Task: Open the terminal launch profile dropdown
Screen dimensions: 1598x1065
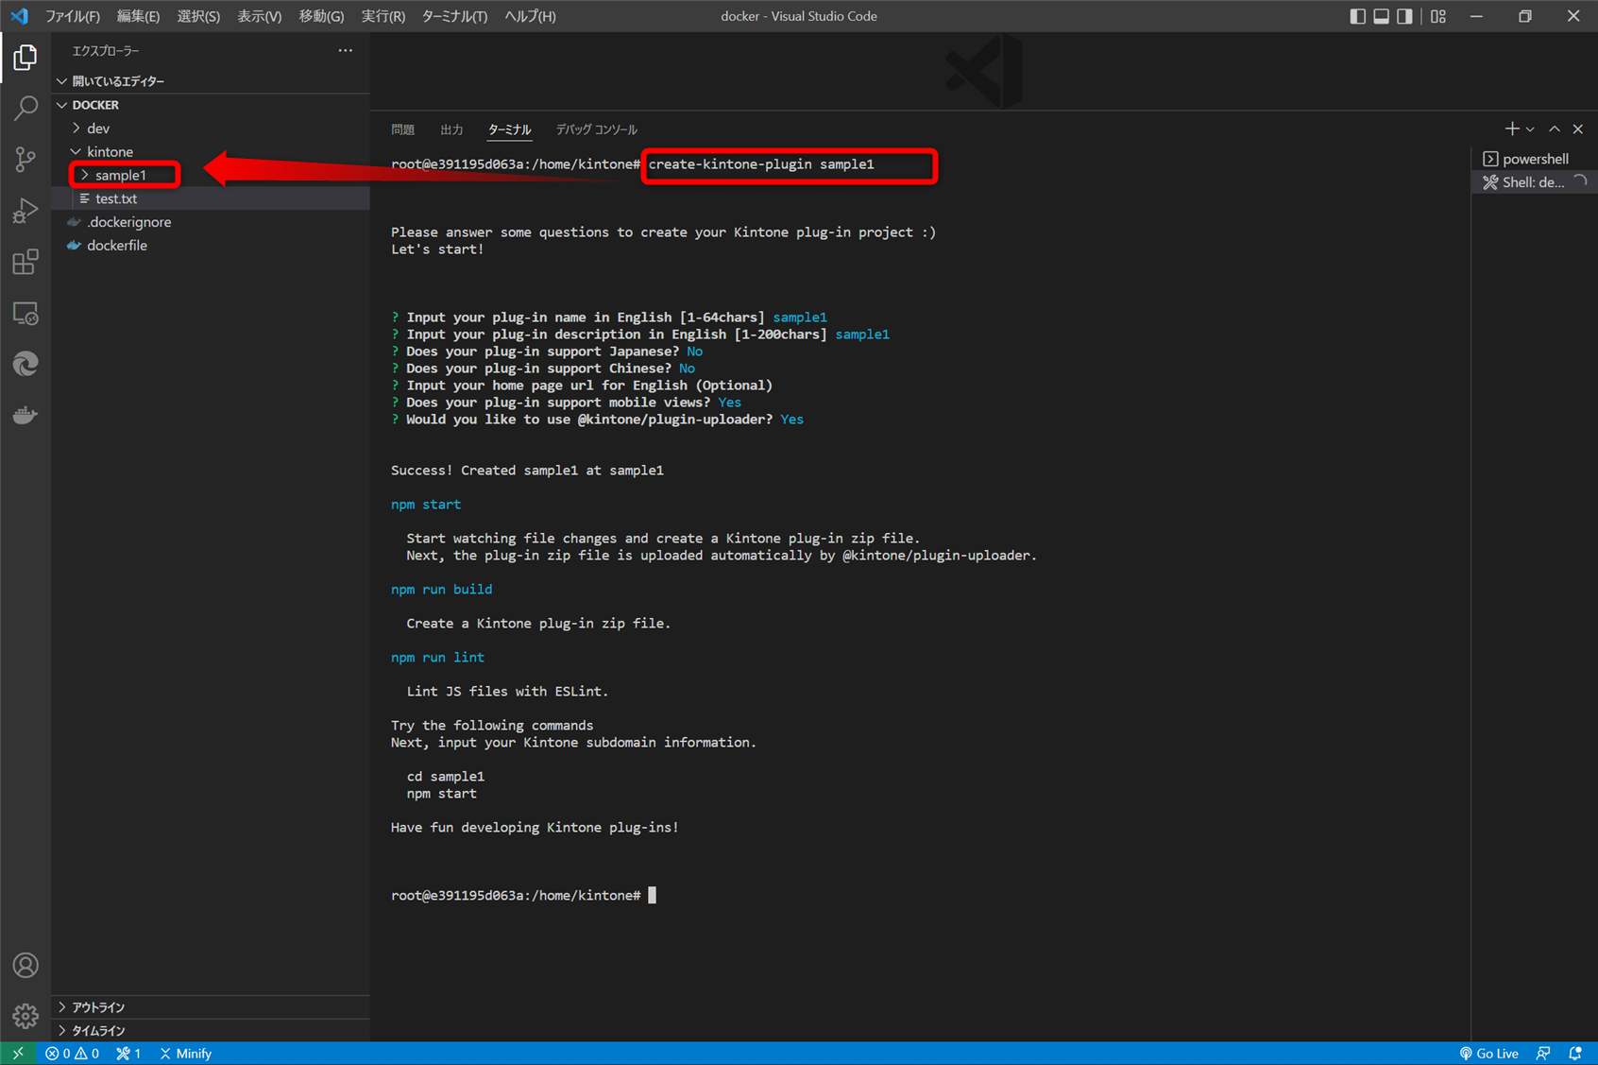Action: pos(1530,129)
